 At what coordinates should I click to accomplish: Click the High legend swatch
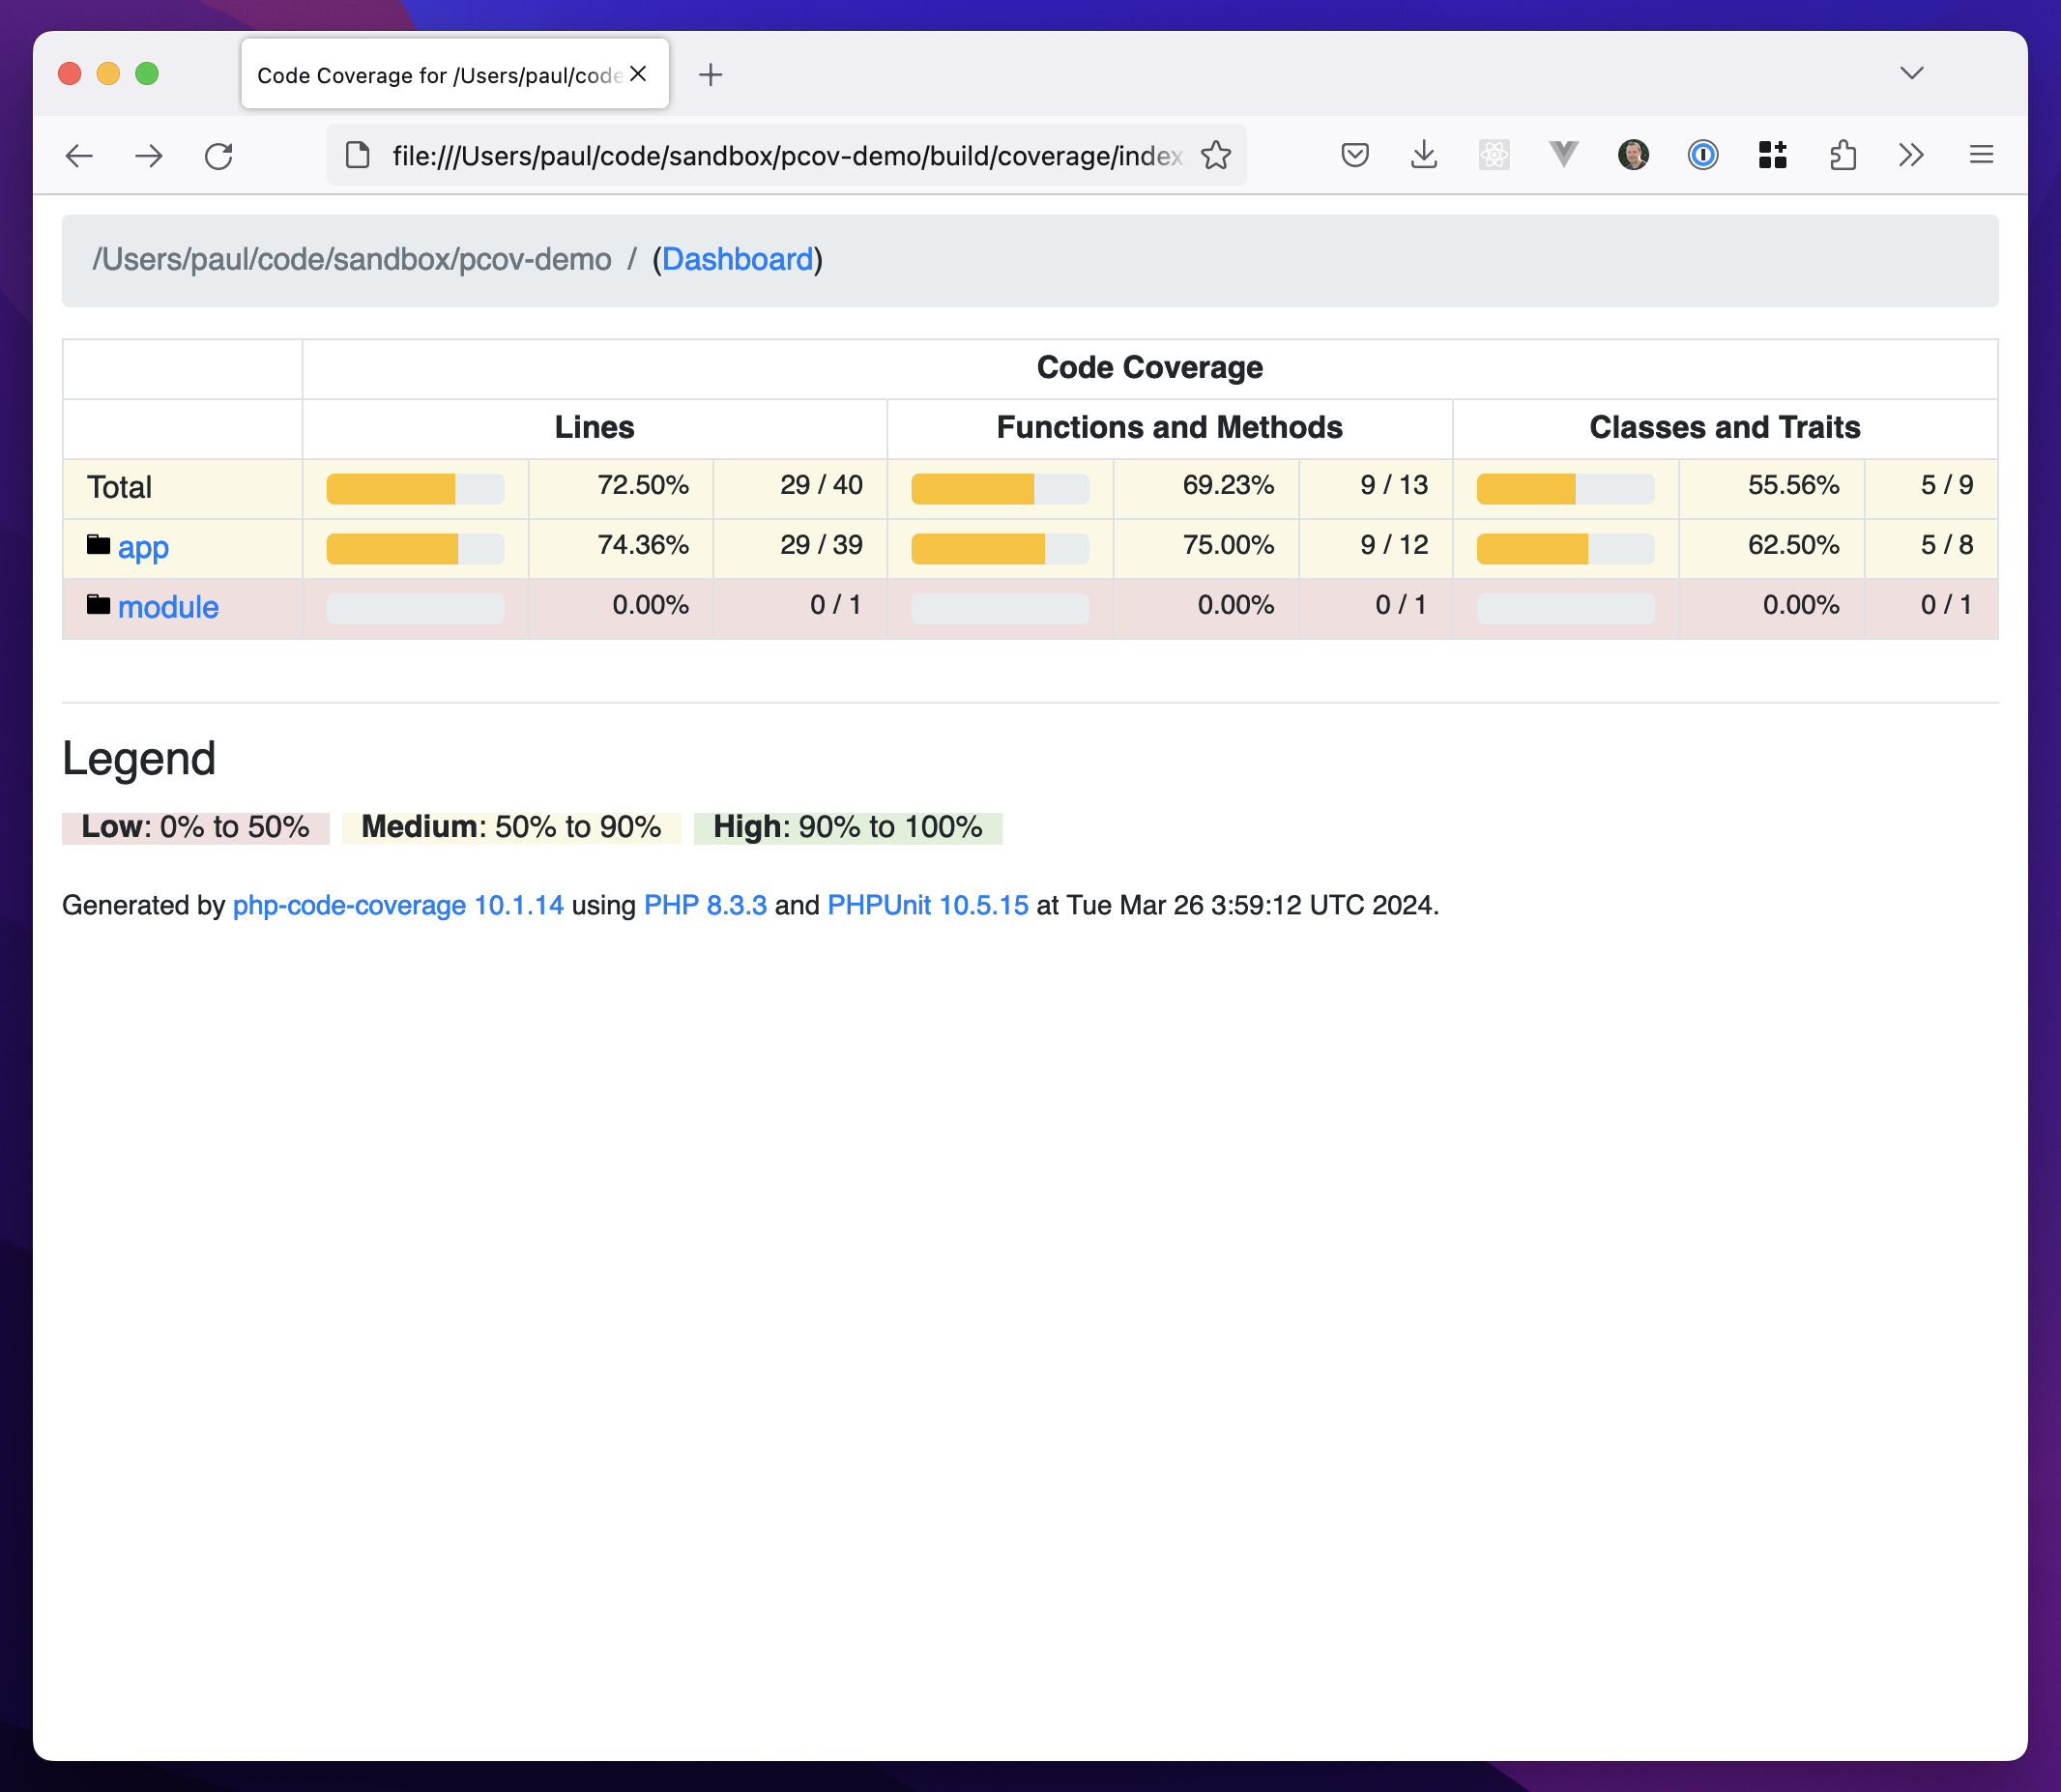pos(848,827)
